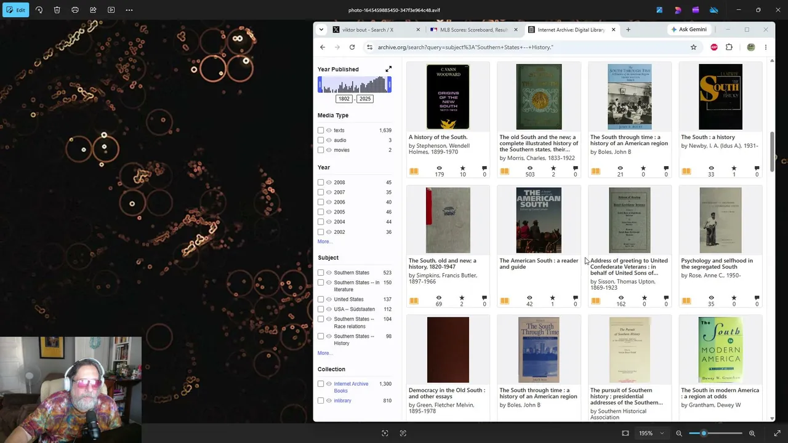The width and height of the screenshot is (788, 443).
Task: Check the 2008 year filter checkbox
Action: coord(321,183)
